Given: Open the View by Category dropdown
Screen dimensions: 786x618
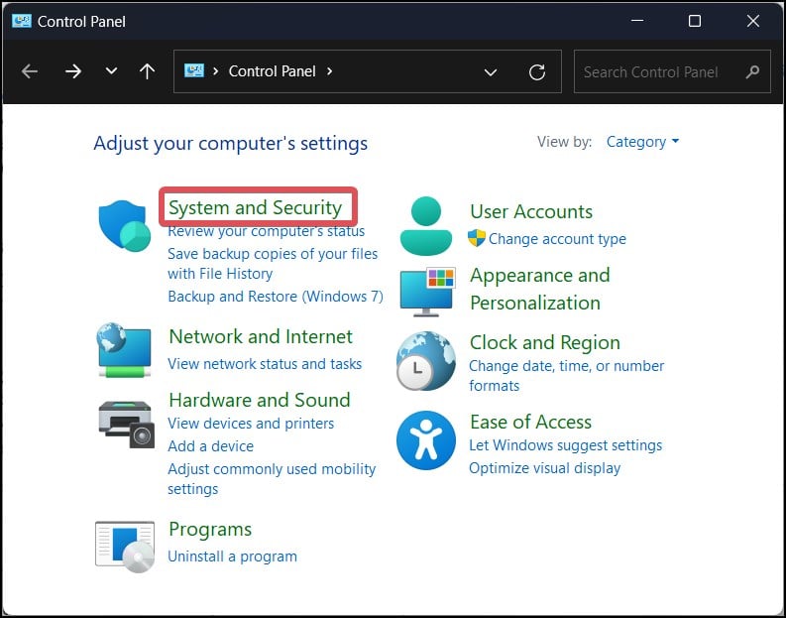Looking at the screenshot, I should pyautogui.click(x=642, y=142).
